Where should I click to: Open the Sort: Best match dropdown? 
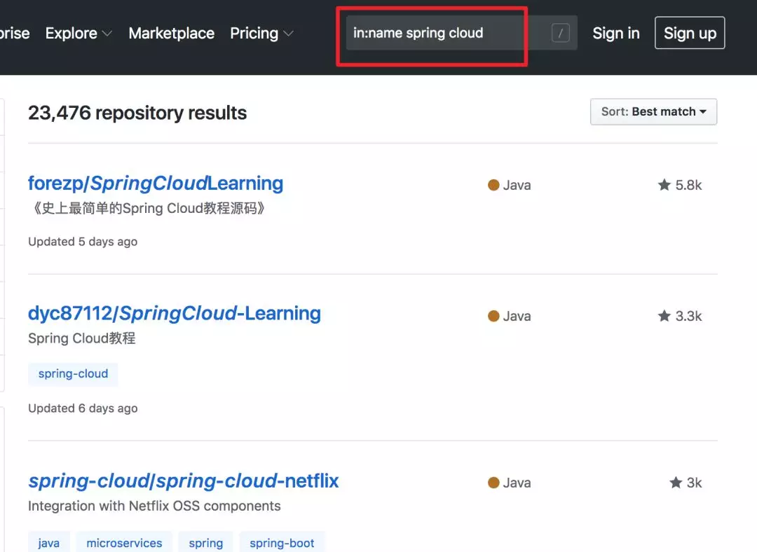click(653, 112)
